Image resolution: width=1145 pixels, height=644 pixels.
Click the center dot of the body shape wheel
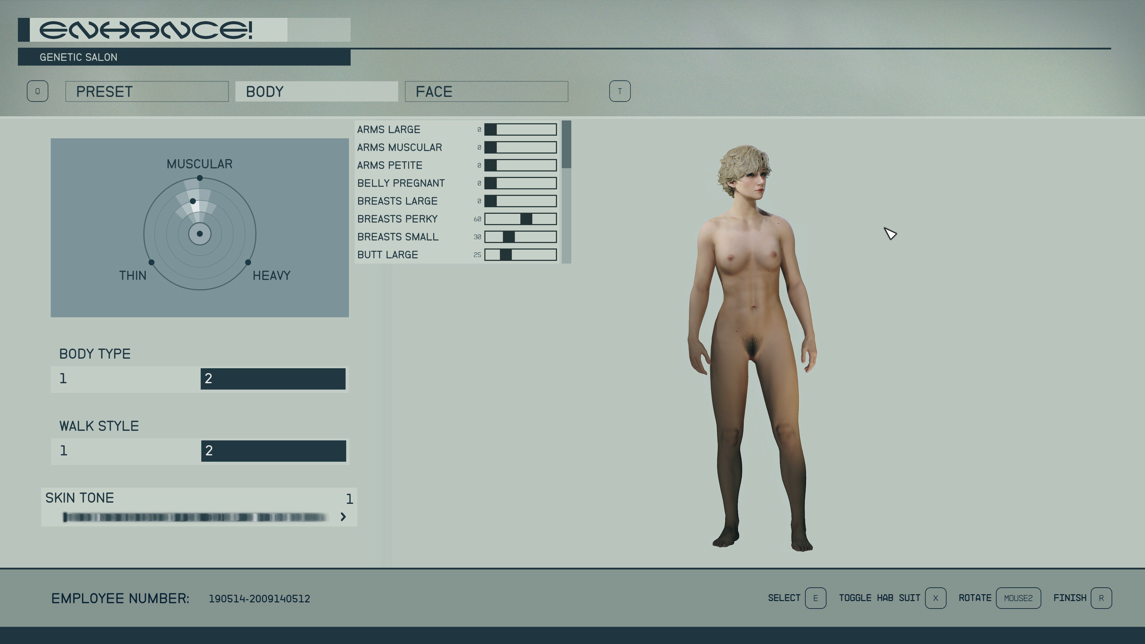199,234
